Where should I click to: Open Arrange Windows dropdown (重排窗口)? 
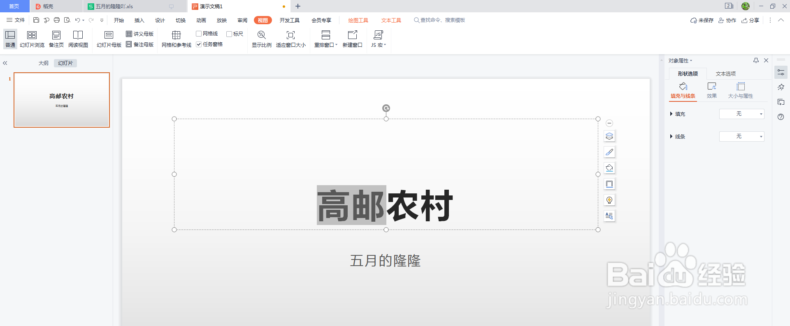pos(326,39)
